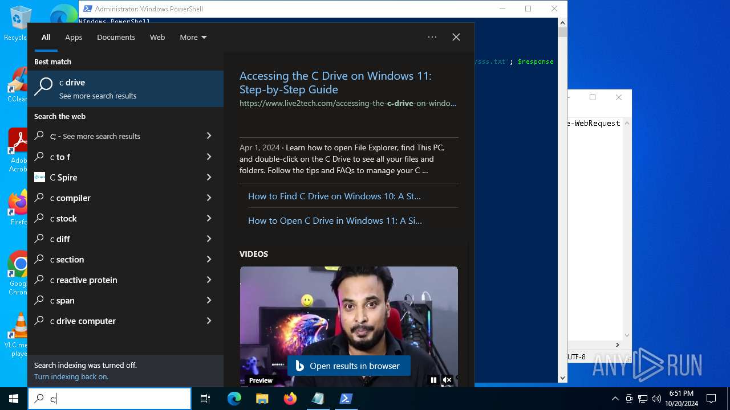Maximize the PowerShell window

pos(528,9)
